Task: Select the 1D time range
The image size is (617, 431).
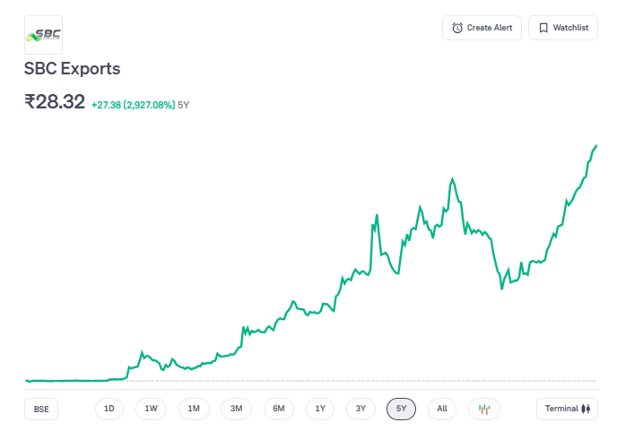Action: [109, 409]
